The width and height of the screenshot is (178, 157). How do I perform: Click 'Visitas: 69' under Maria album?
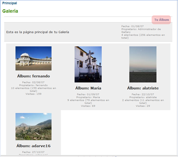click(x=88, y=106)
